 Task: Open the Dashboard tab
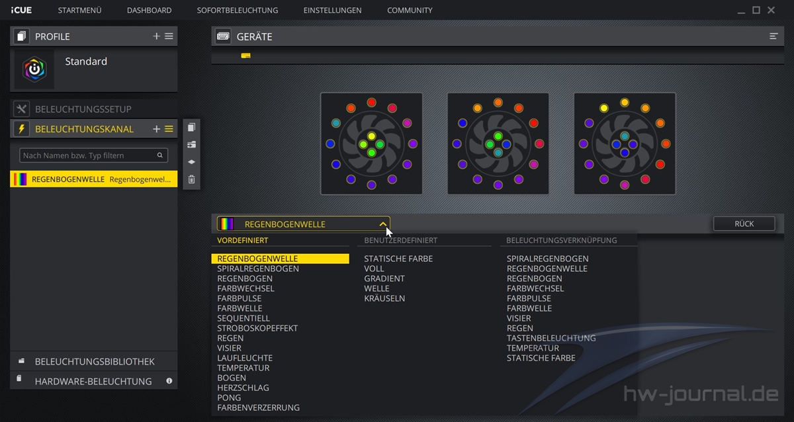149,10
